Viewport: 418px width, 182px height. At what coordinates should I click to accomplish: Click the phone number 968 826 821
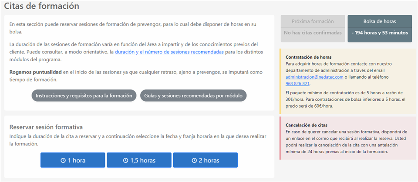[x=297, y=83]
